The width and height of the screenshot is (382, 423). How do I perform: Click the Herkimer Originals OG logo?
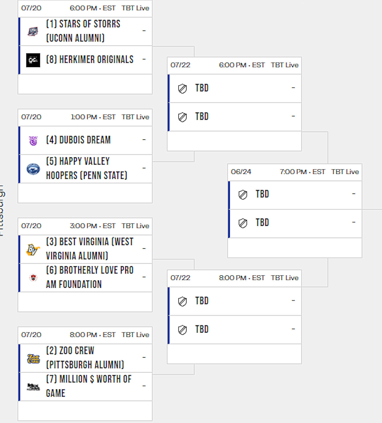pyautogui.click(x=33, y=60)
